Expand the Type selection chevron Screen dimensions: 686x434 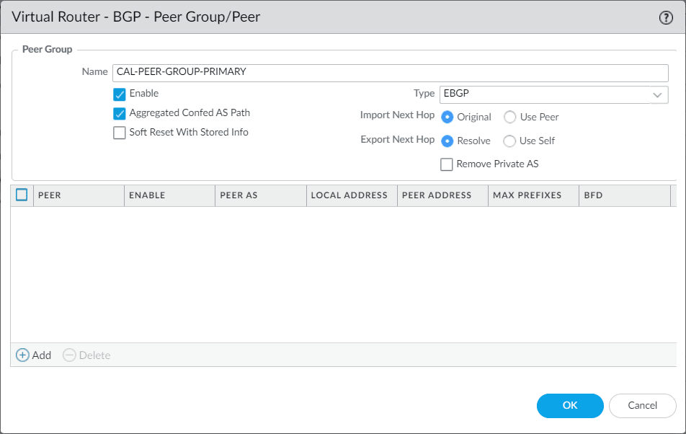(x=657, y=94)
